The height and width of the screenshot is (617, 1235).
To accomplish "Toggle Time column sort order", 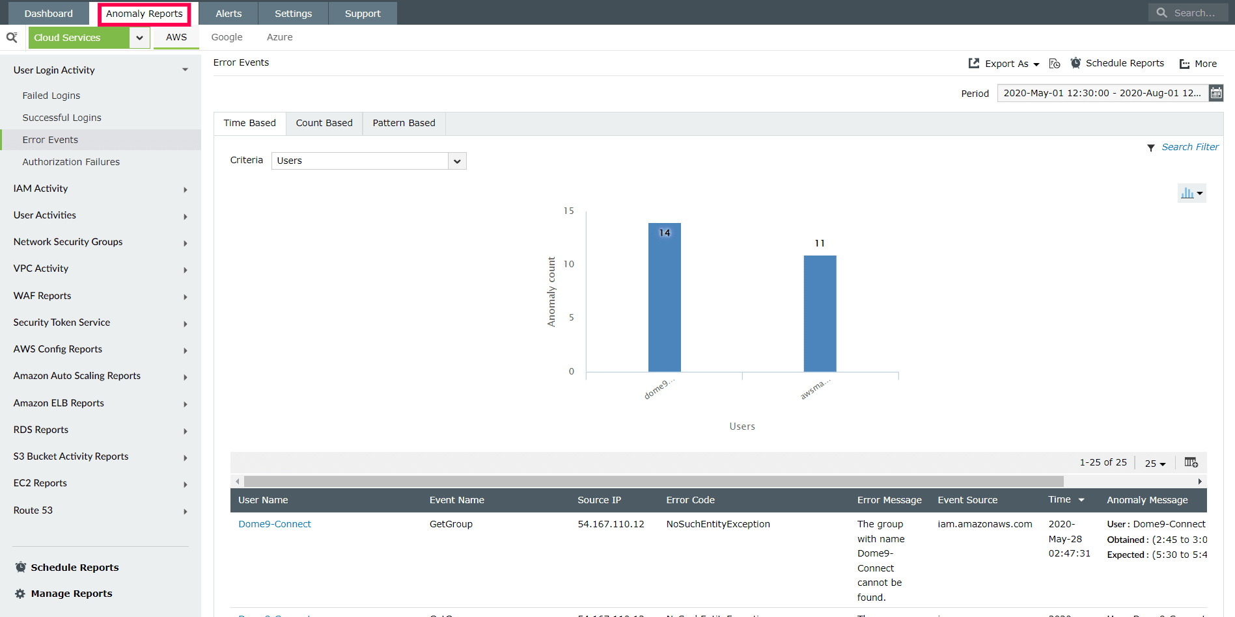I will tap(1080, 500).
